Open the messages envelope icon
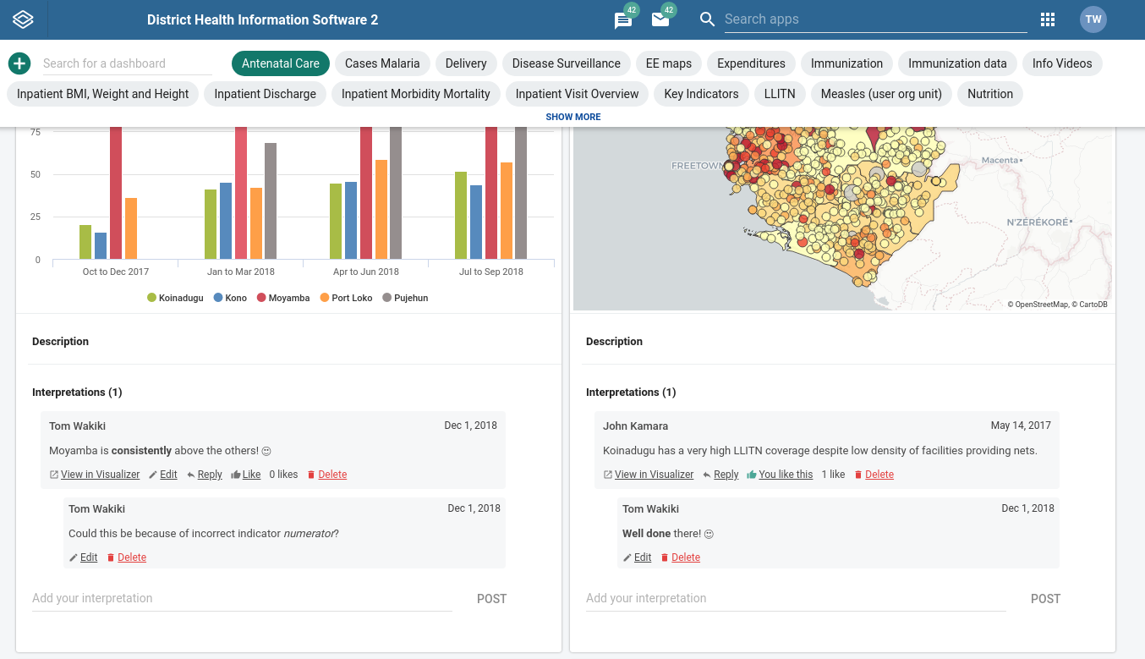This screenshot has height=659, width=1145. click(660, 20)
